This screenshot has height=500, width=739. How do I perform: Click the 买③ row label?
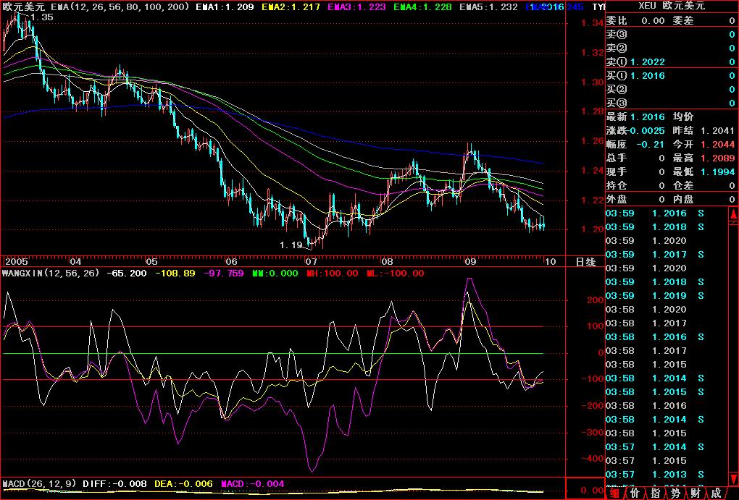click(x=617, y=103)
